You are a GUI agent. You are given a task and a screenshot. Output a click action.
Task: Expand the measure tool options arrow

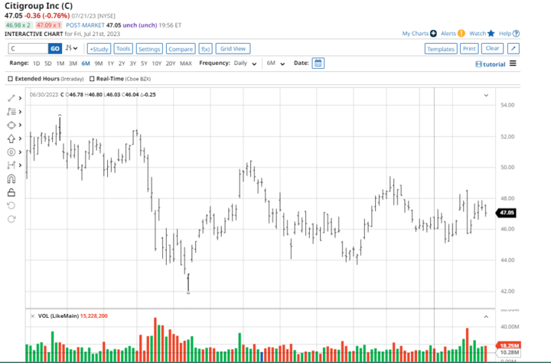pyautogui.click(x=21, y=165)
